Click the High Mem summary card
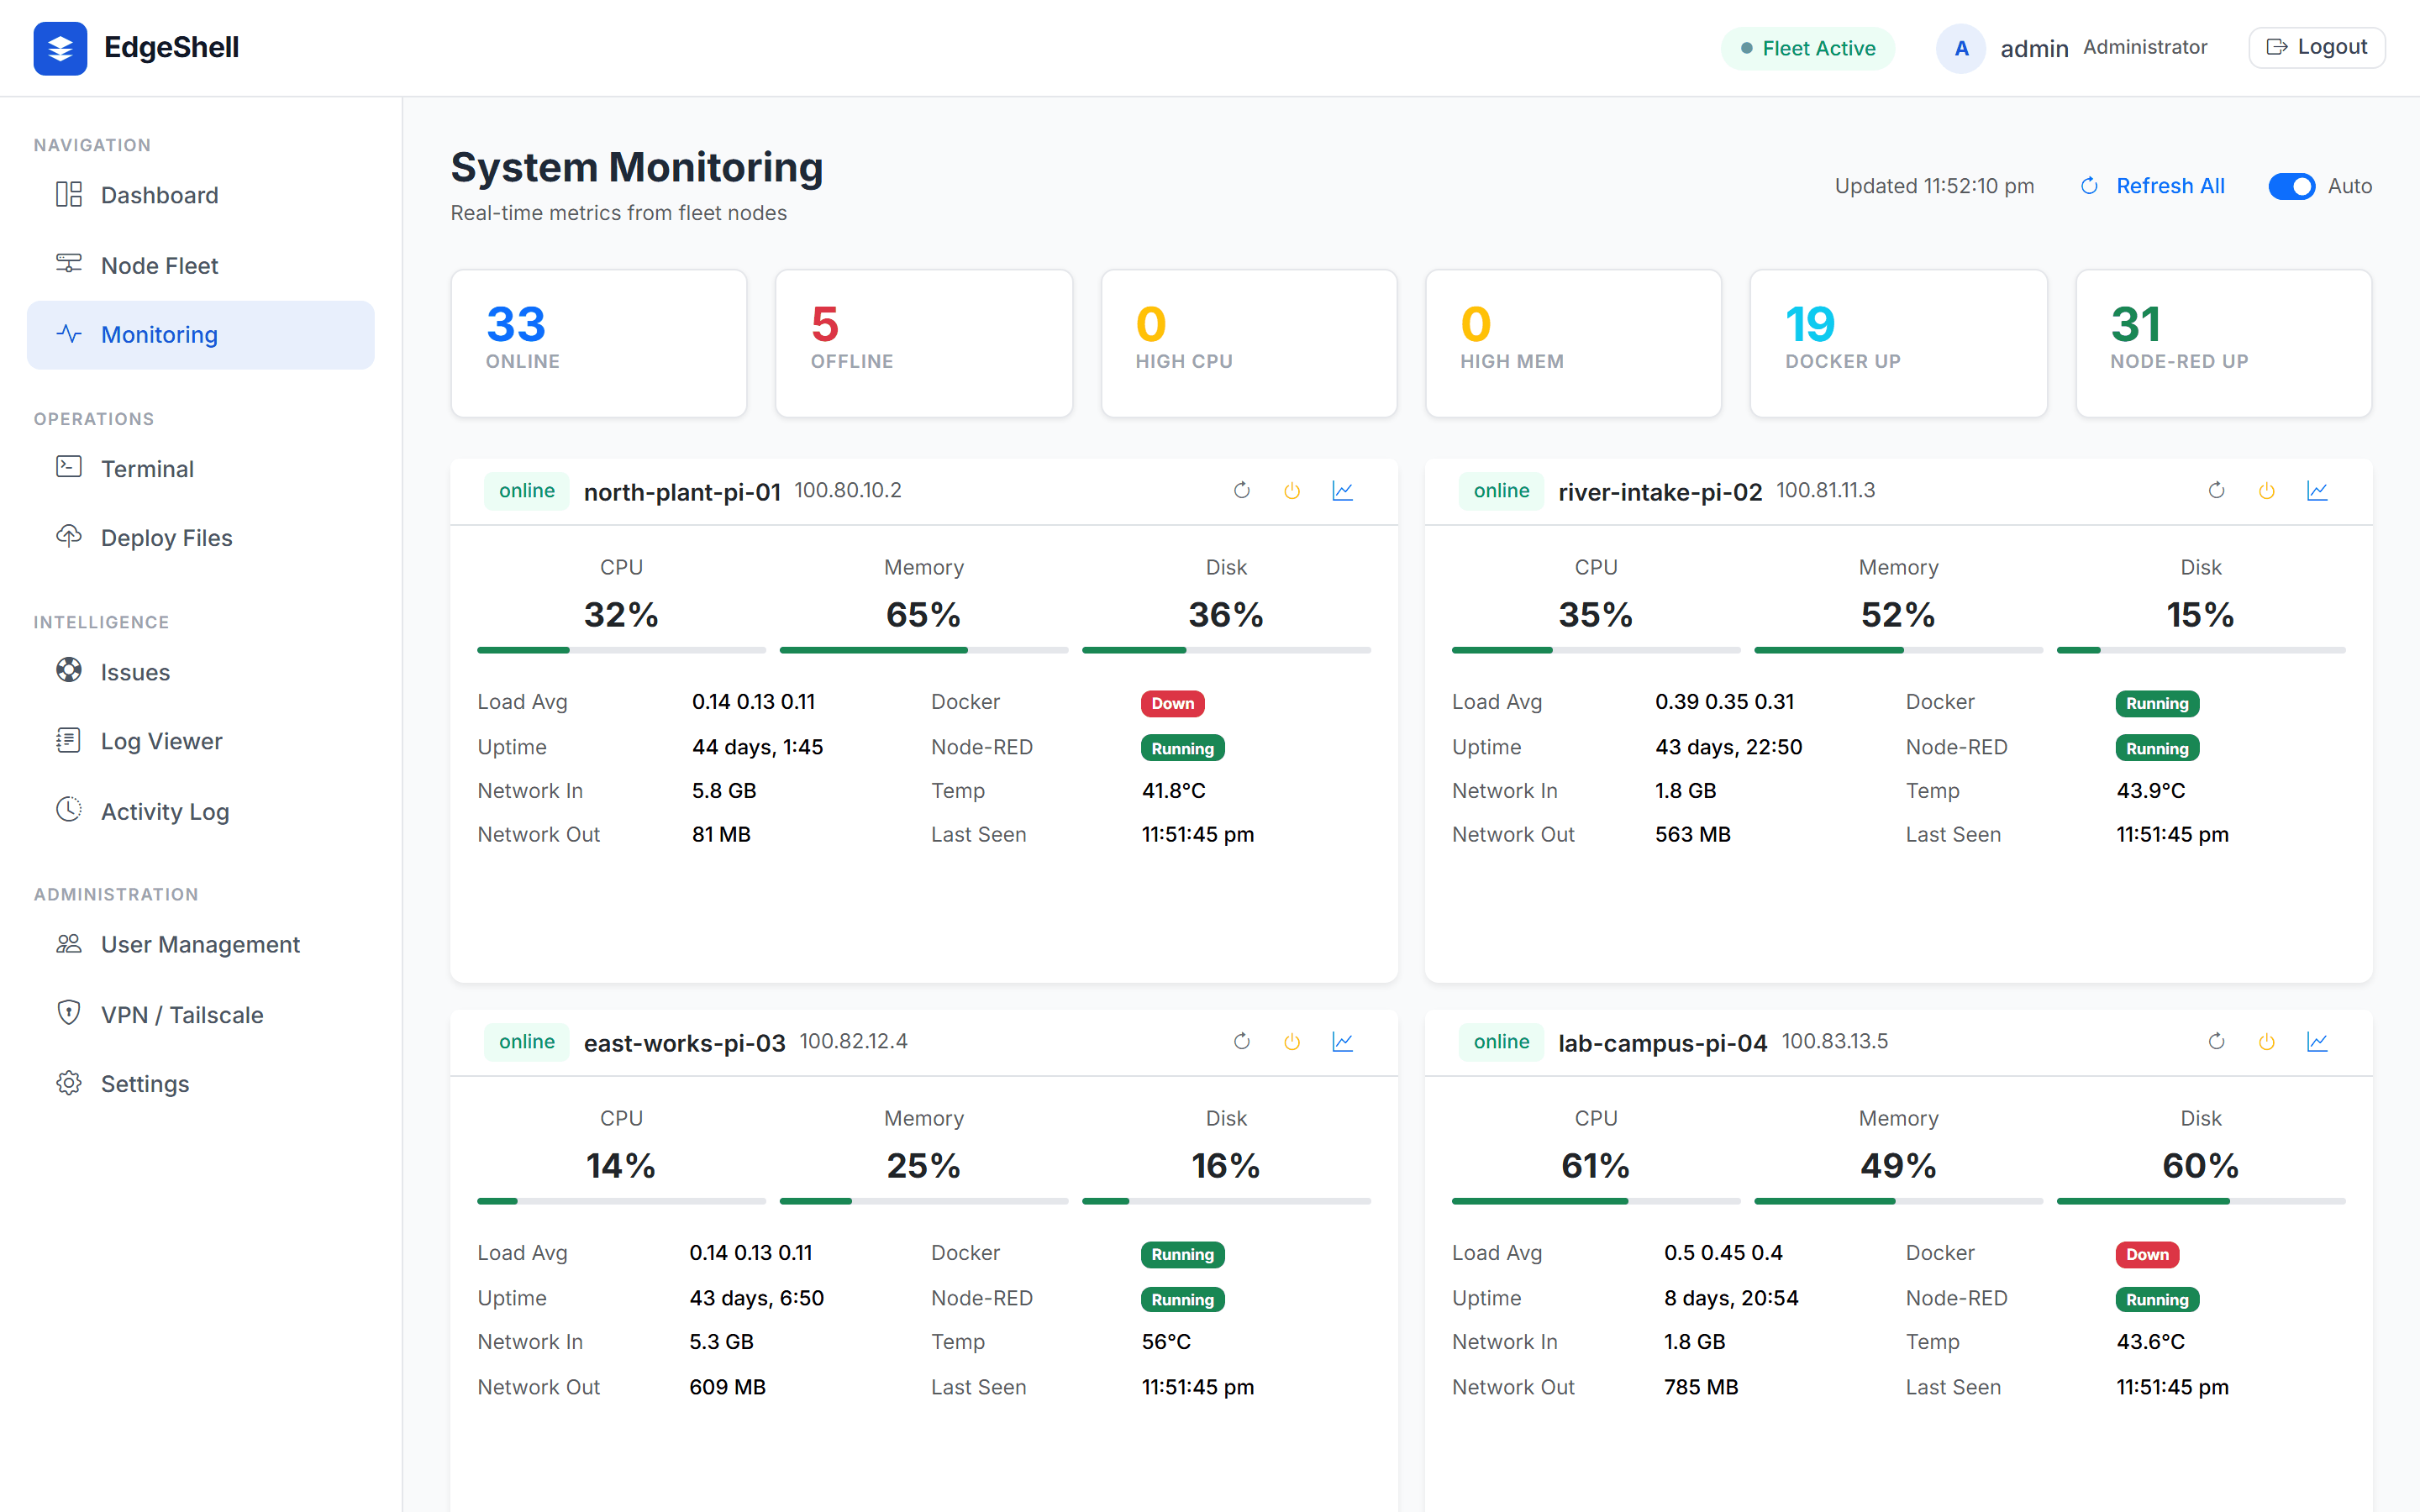Screen dimensions: 2420x1512 pos(1573,343)
